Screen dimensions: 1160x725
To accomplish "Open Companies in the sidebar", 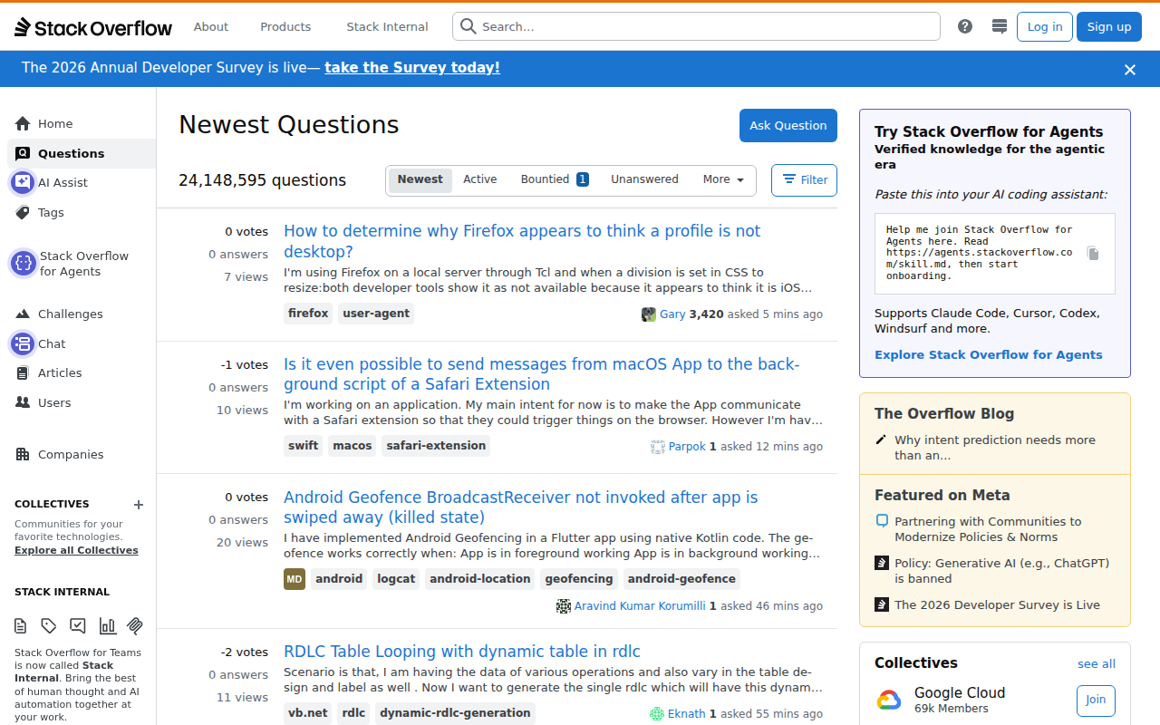I will point(82,455).
